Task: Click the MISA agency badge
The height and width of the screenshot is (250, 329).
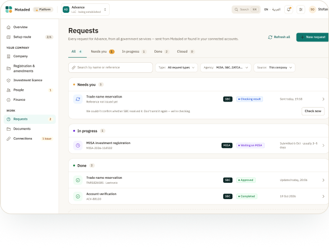Action: coord(227,145)
